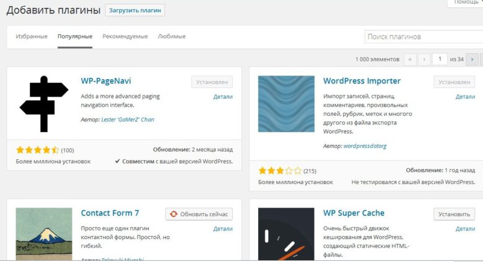Open author link Lester 'GaMerZ' Chan

pos(128,120)
